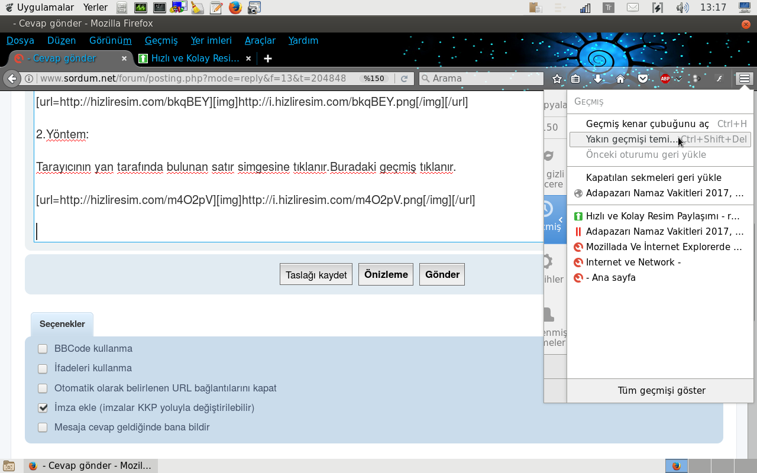Screen dimensions: 757x473
Task: Open the Firefox hamburger menu button
Action: 744,79
